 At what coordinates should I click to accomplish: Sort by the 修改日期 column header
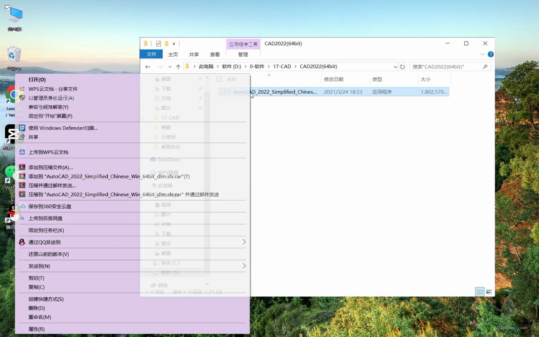click(346, 79)
